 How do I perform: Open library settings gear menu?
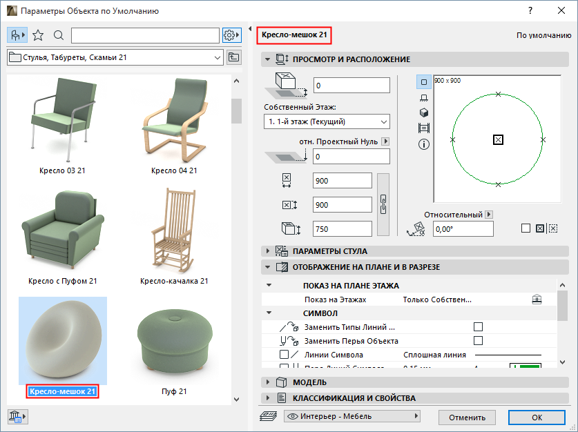(232, 35)
